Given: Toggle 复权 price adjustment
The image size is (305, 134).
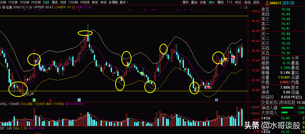Looking at the screenshot, I should (x=185, y=2).
